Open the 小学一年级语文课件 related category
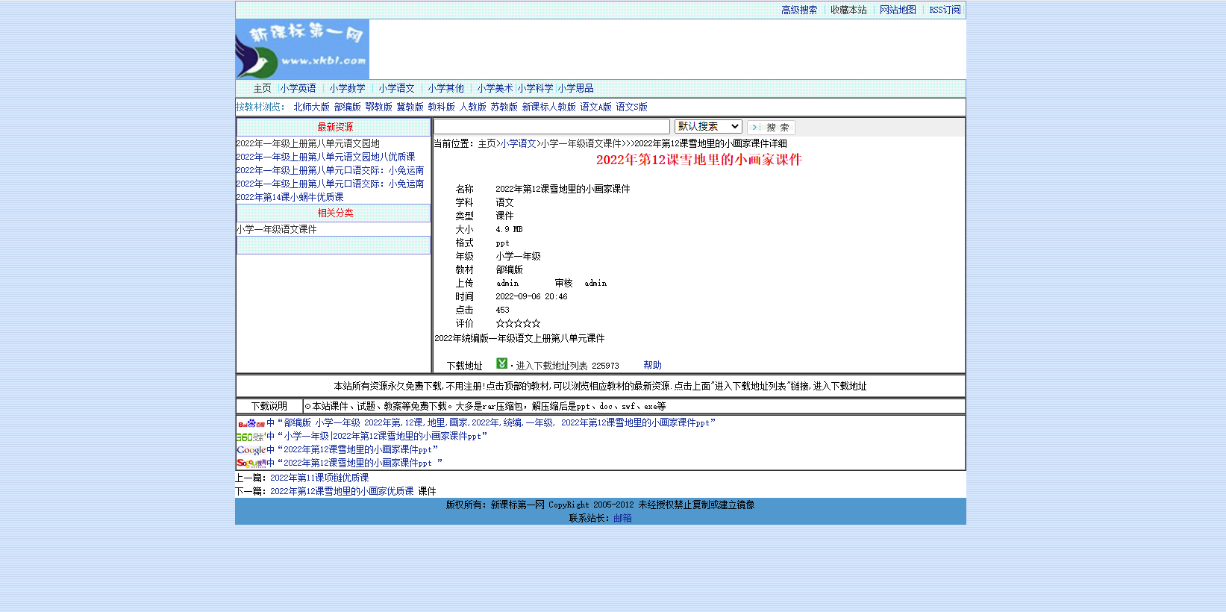 (277, 229)
